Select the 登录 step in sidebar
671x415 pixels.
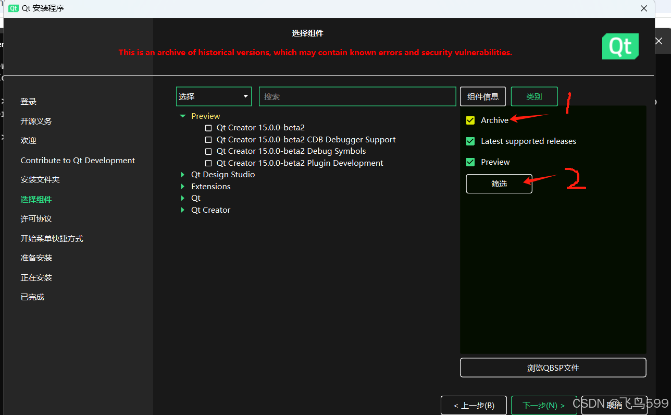[x=29, y=102]
